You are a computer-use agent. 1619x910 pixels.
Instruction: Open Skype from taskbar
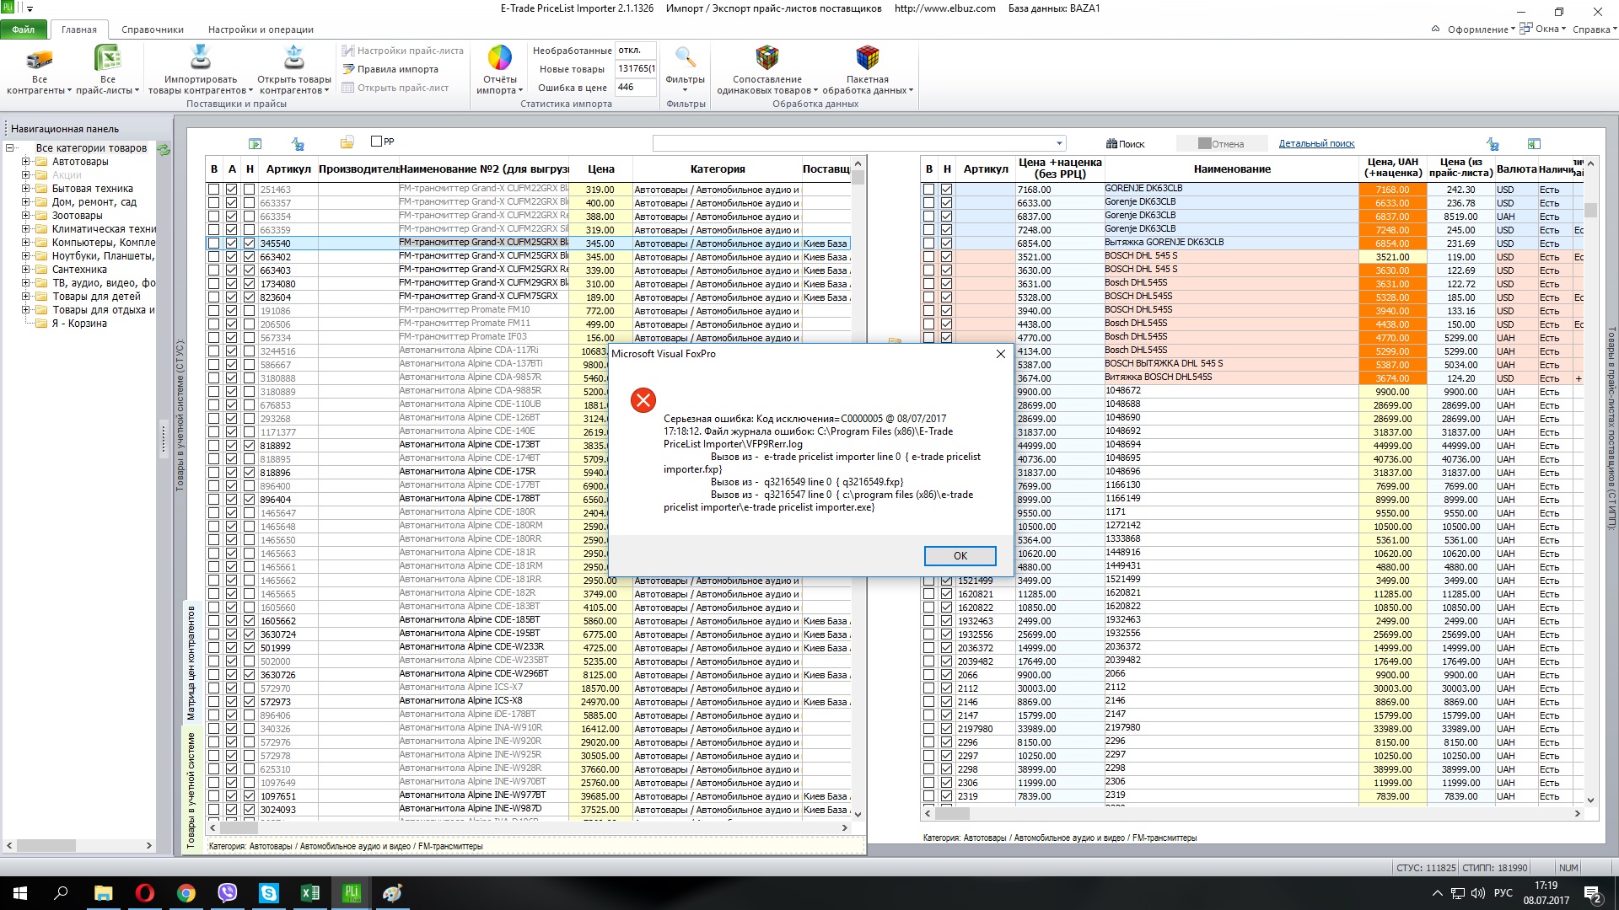tap(268, 893)
